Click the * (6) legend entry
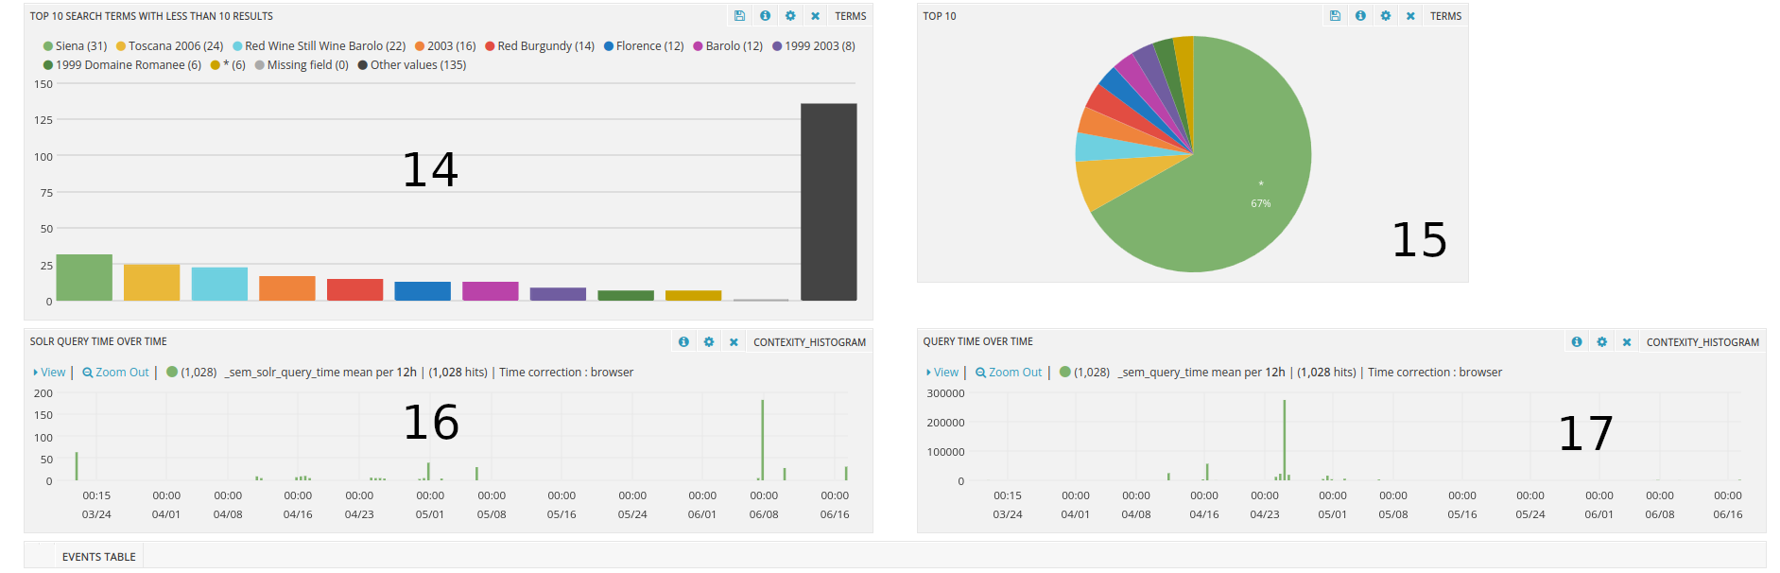This screenshot has height=573, width=1780. click(x=228, y=65)
